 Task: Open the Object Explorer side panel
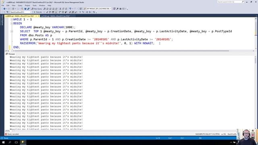(x=2, y=20)
